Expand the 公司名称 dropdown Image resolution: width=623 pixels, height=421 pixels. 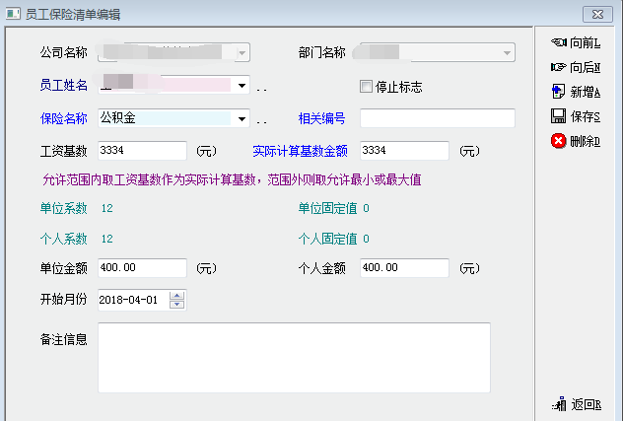(x=242, y=53)
